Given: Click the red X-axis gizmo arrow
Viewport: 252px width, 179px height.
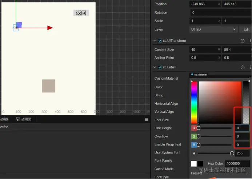Looking at the screenshot, I should (50, 28).
